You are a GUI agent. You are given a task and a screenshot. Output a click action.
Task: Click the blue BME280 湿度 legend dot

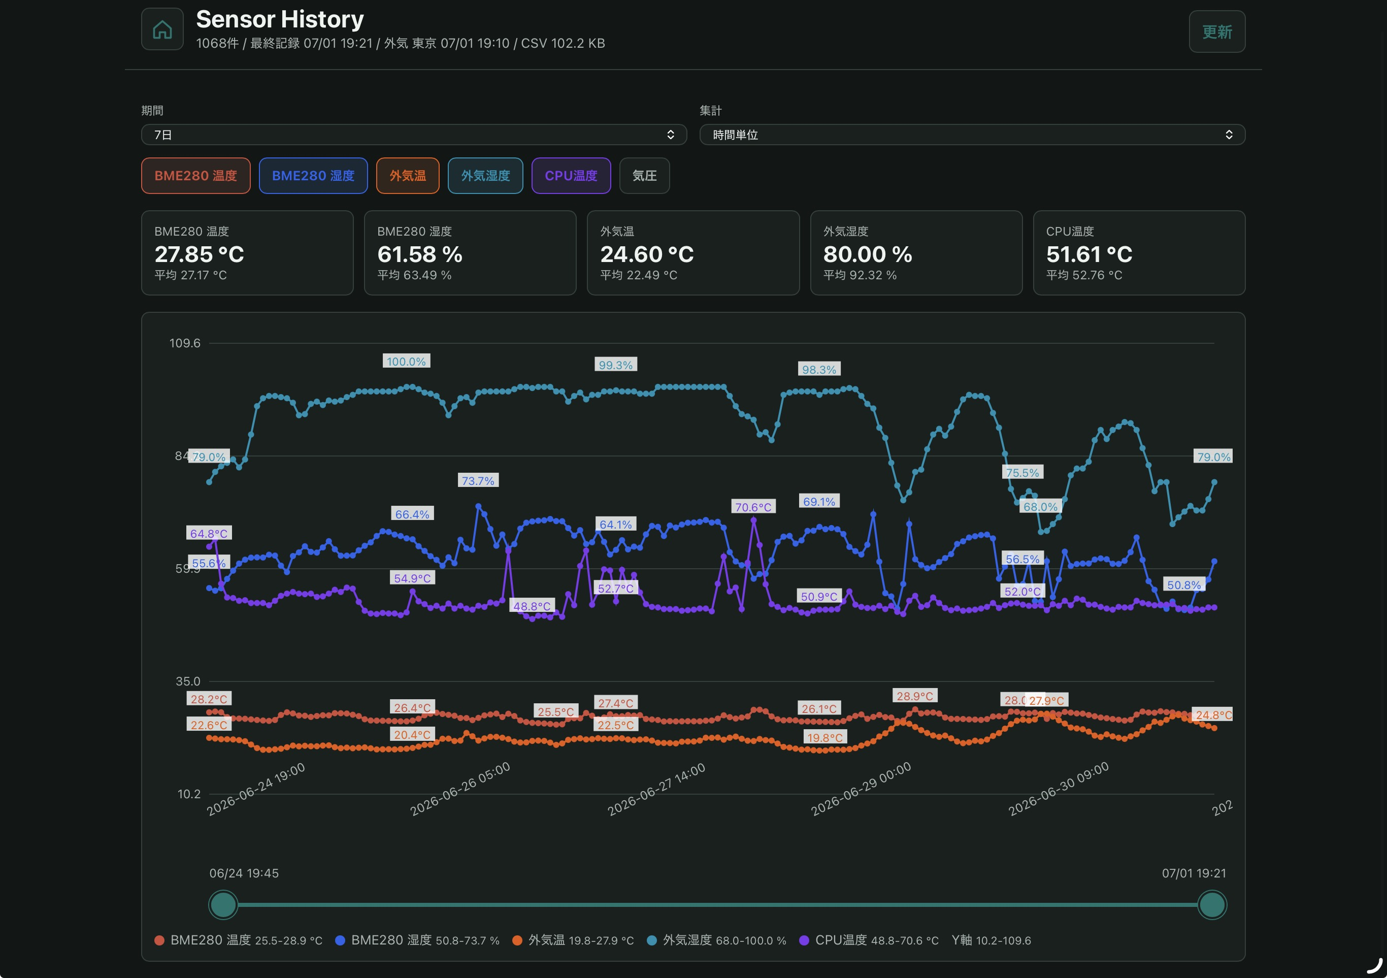coord(340,940)
